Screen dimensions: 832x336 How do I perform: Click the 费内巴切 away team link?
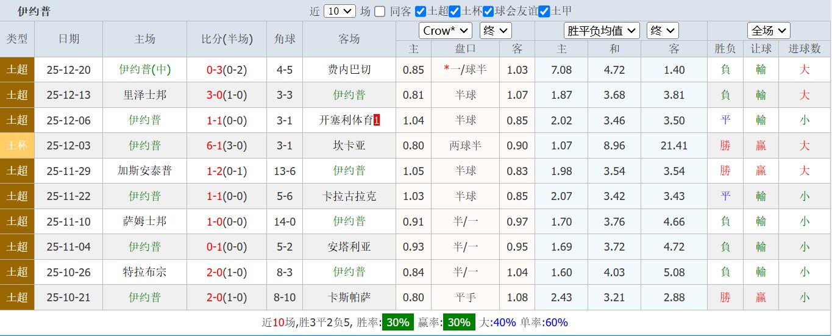(x=349, y=70)
